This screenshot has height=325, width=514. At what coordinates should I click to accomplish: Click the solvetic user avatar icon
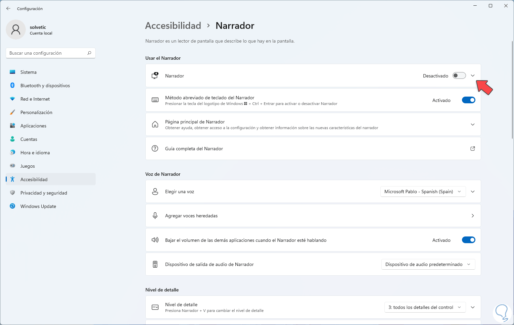coord(16,30)
